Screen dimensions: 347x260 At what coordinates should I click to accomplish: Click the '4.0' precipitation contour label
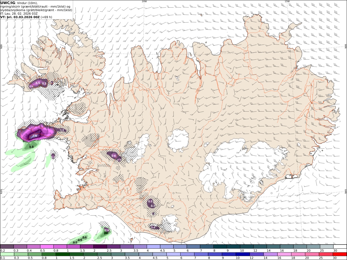35,136
